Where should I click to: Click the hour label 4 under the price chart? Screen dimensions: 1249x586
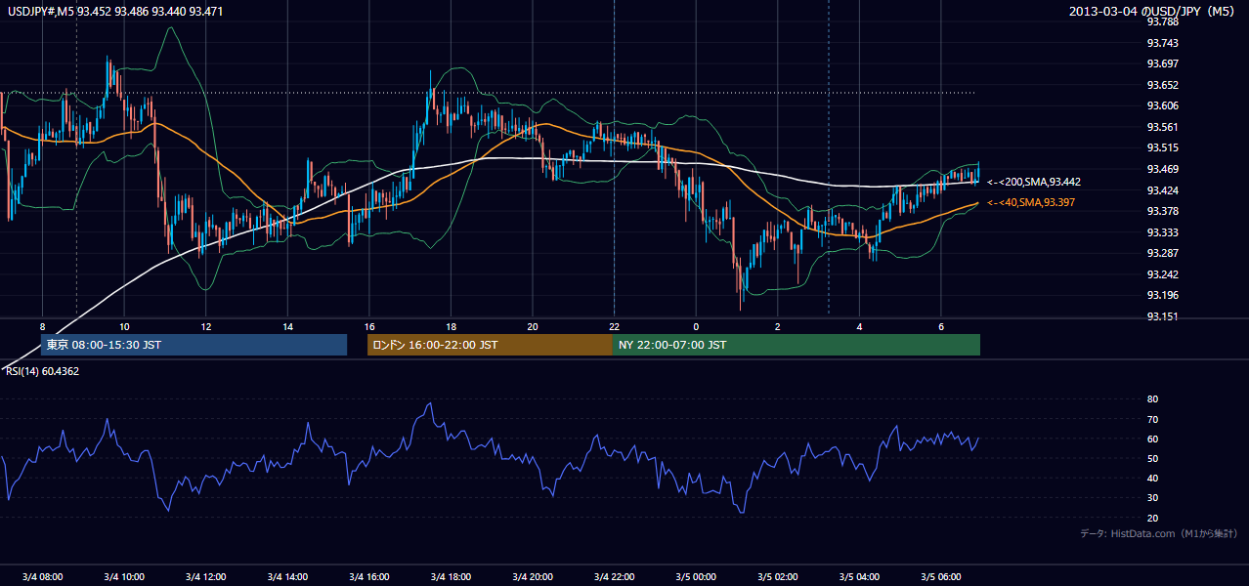tap(859, 326)
